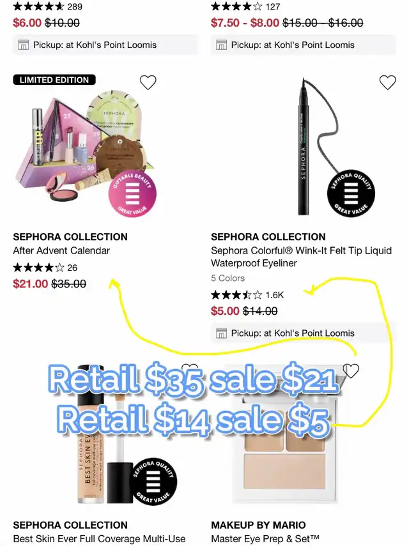Click the store pickup icon under $6.00 item
Screen dimensions: 409x546
pos(24,45)
